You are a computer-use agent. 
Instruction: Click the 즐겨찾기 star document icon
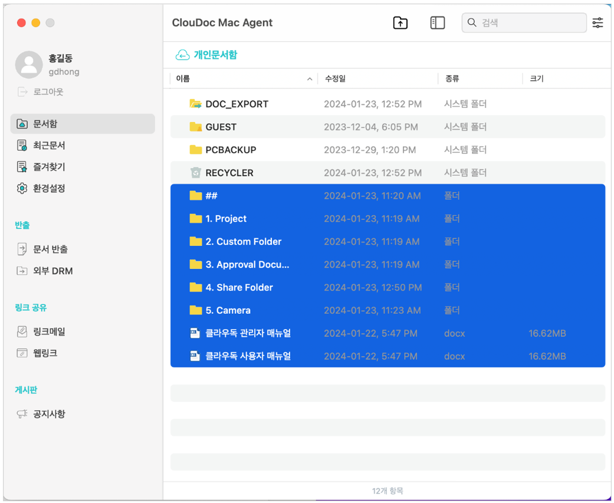[x=22, y=167]
